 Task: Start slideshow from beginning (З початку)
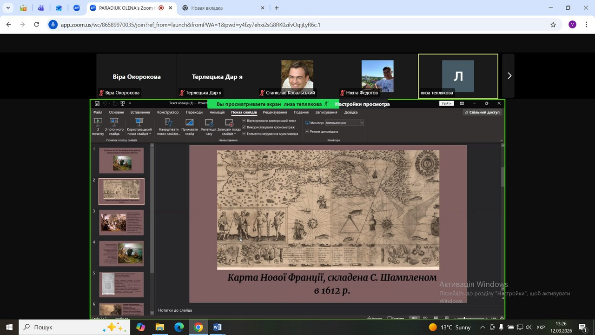point(98,123)
